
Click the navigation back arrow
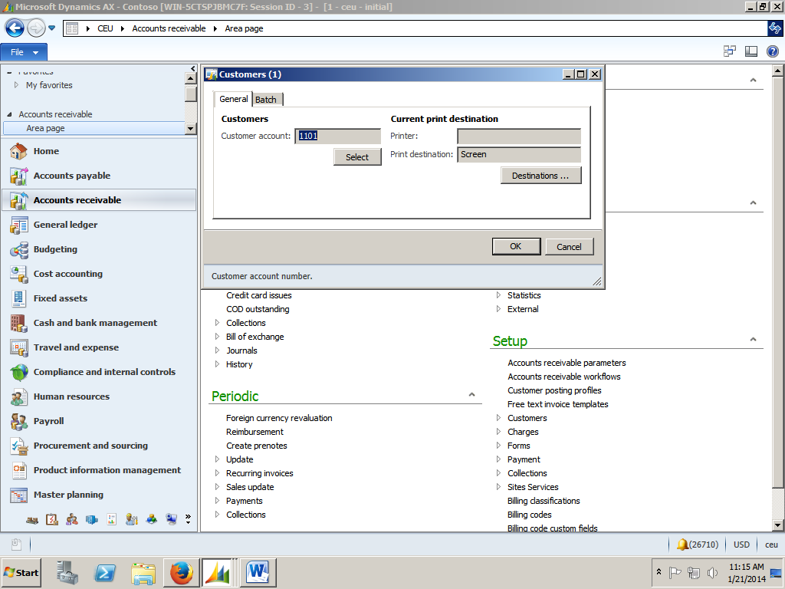(x=14, y=27)
